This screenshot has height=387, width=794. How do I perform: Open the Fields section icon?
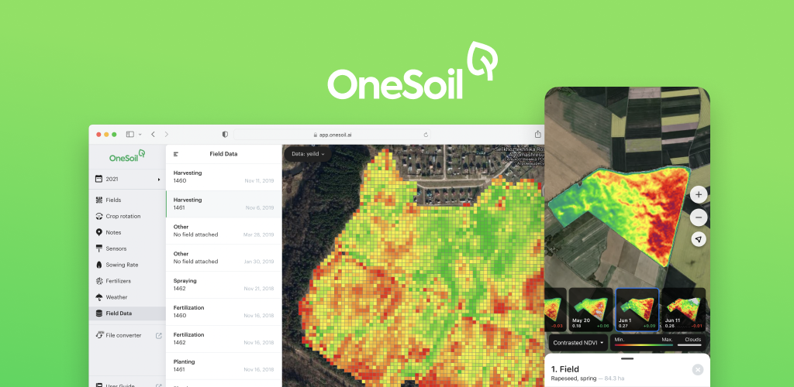point(98,200)
